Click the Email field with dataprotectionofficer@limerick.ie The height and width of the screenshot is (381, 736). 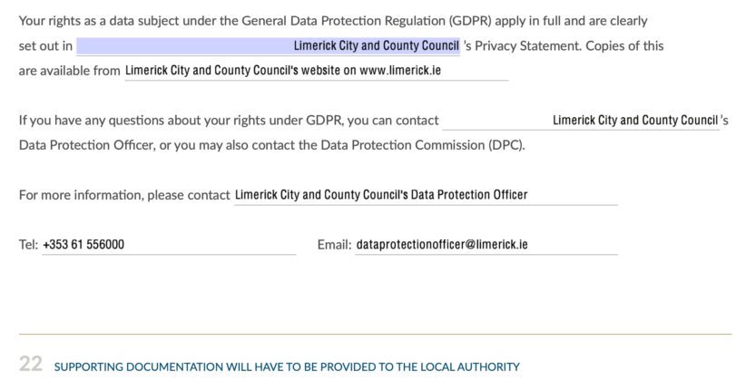[x=486, y=245]
